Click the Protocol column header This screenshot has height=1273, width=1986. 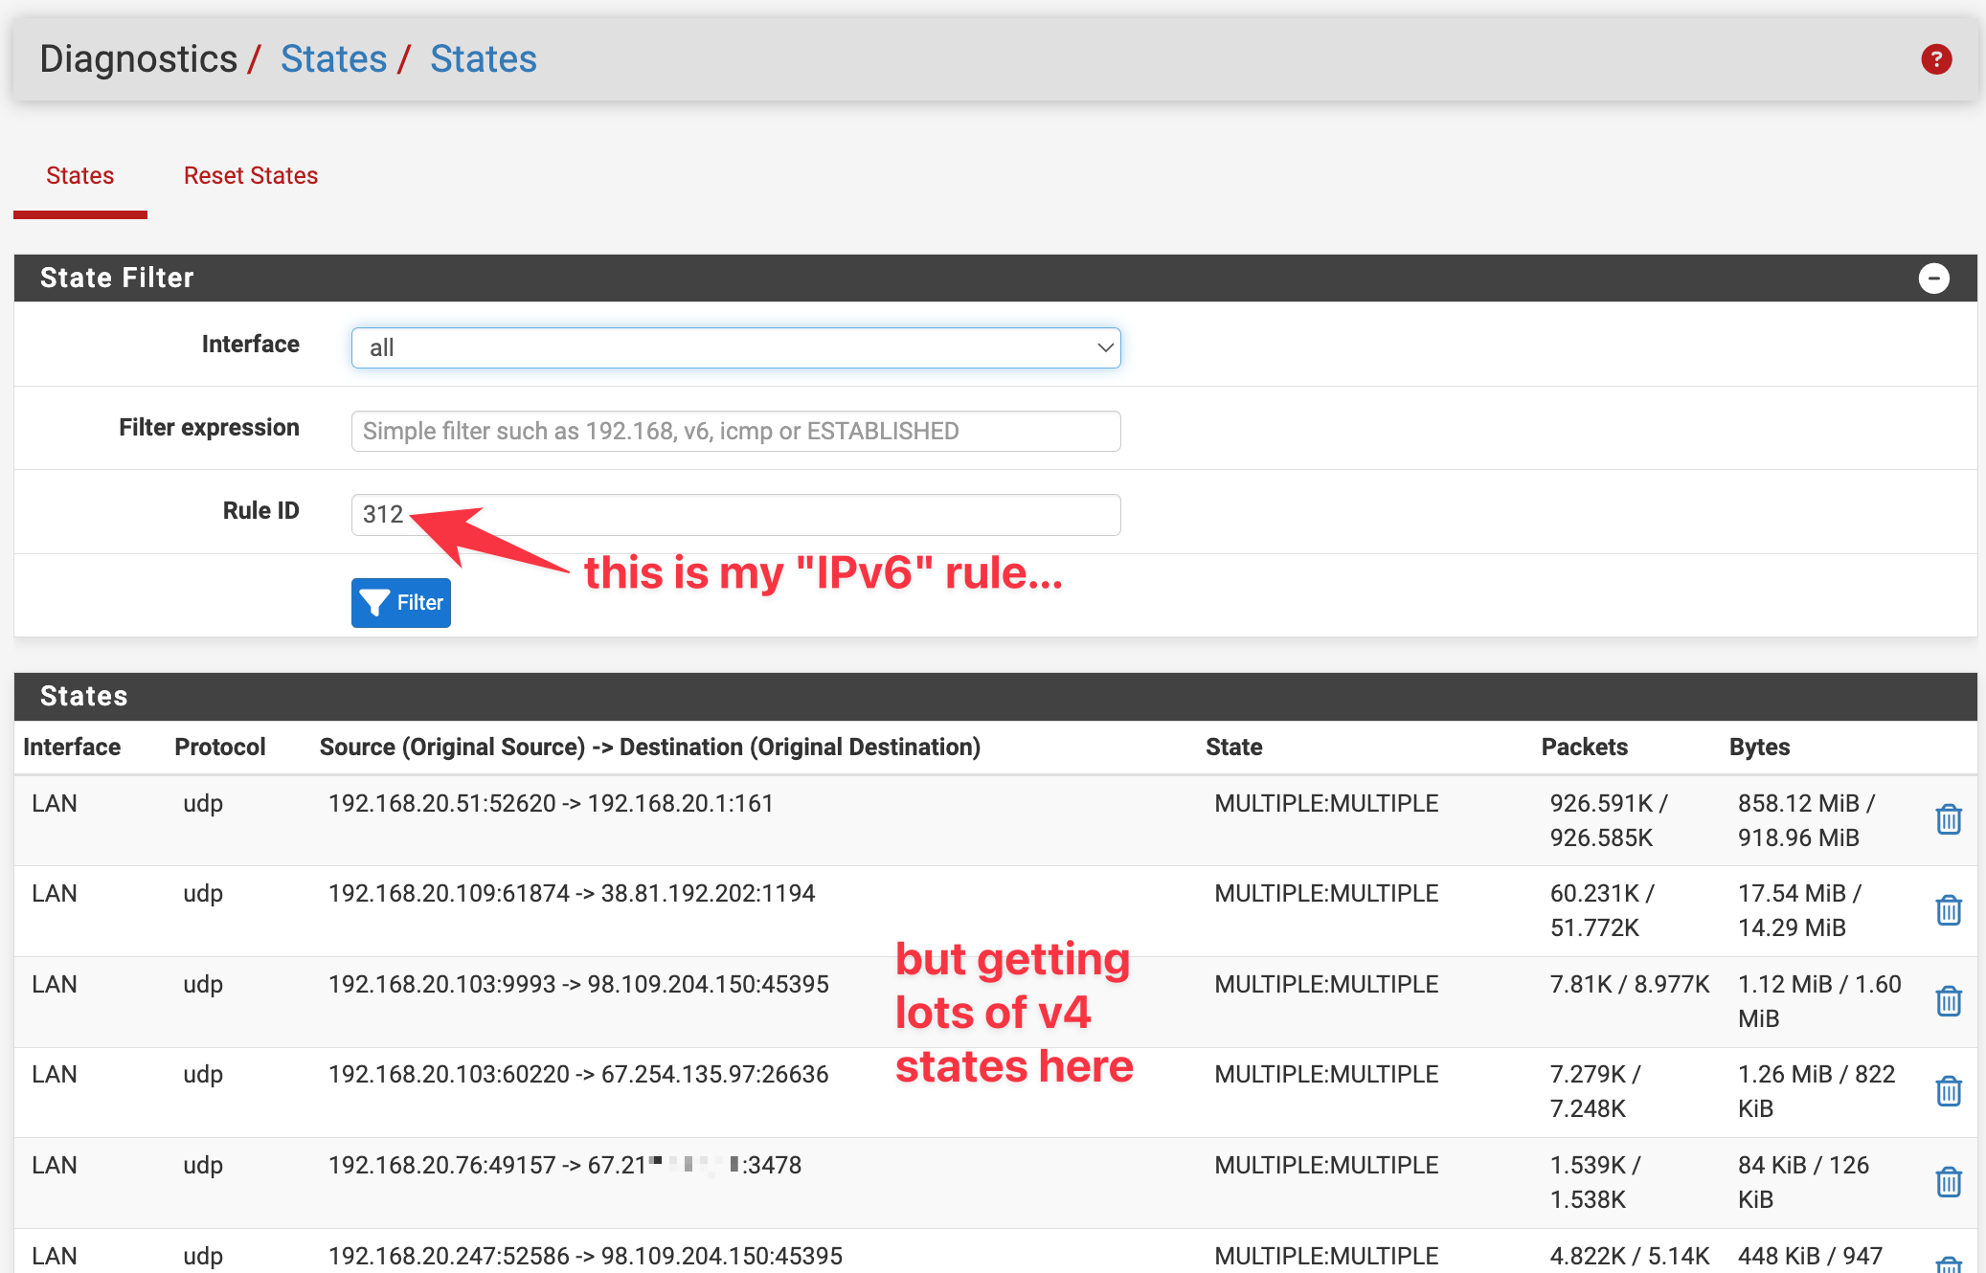(x=219, y=748)
